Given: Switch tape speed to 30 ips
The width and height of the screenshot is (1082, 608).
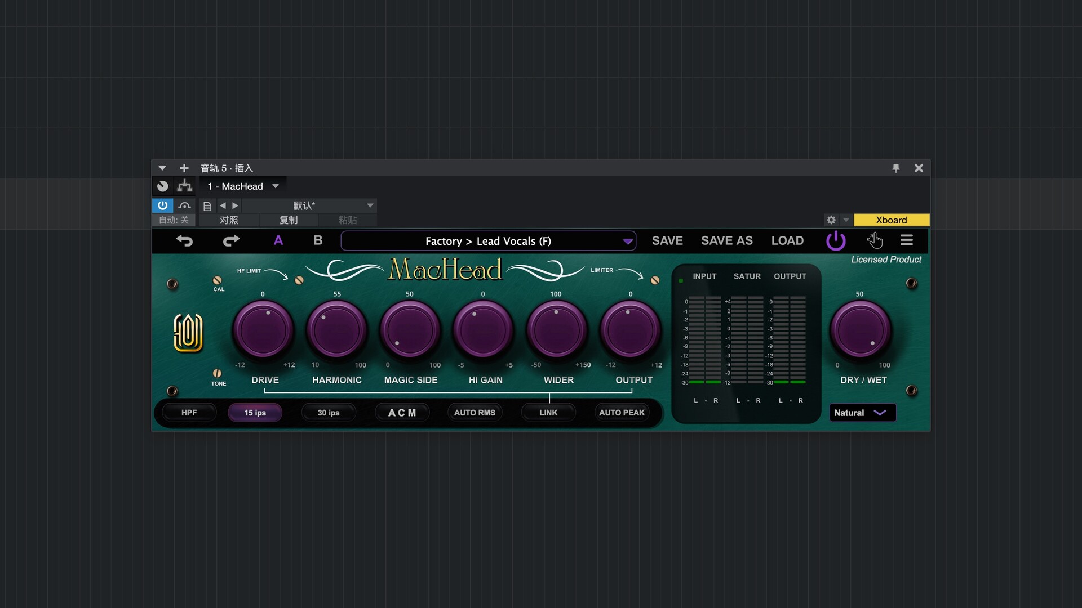Looking at the screenshot, I should (x=328, y=413).
